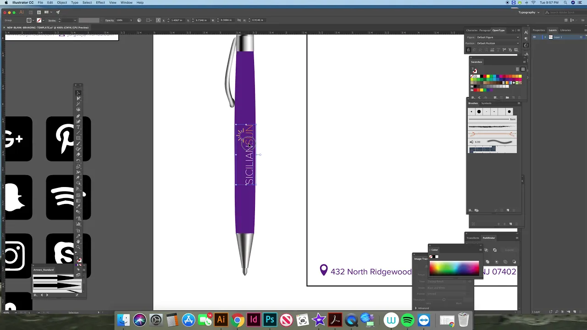This screenshot has height=330, width=587.
Task: Open the Position dropdown in OpenType
Action: coord(498,43)
